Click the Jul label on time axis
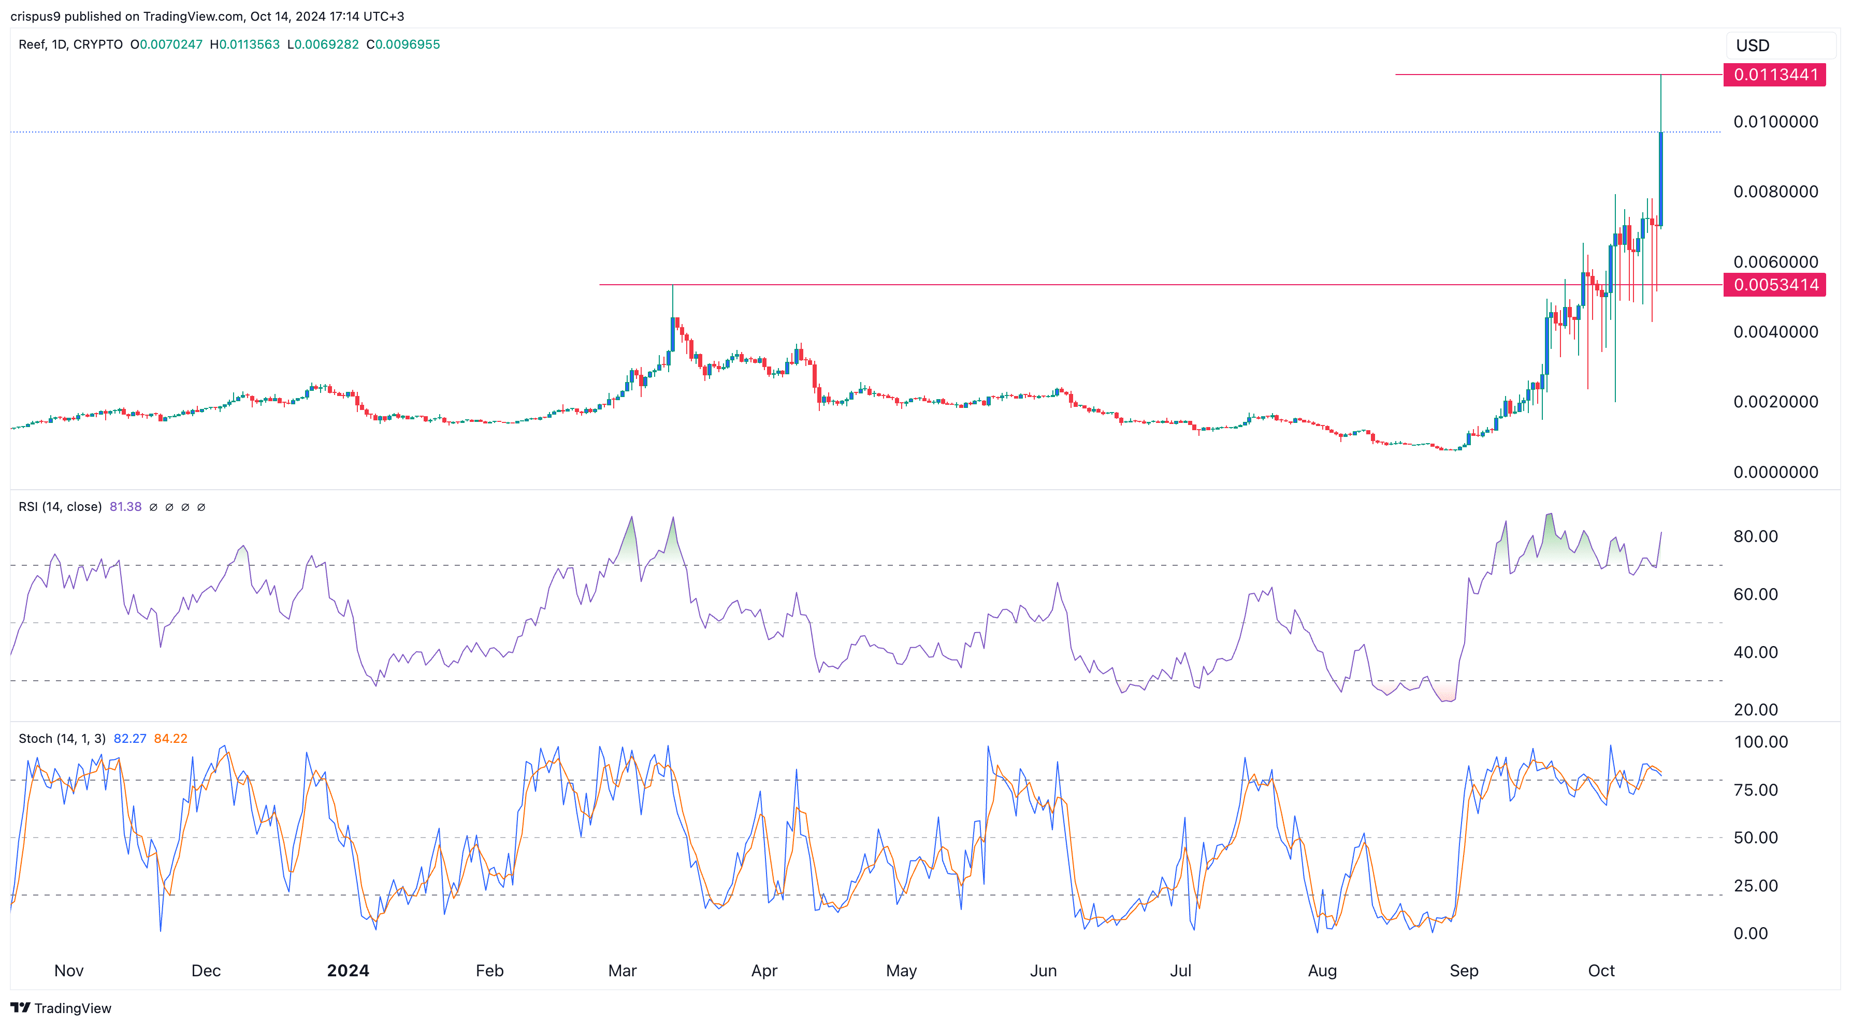This screenshot has width=1851, height=1026. [x=1181, y=971]
